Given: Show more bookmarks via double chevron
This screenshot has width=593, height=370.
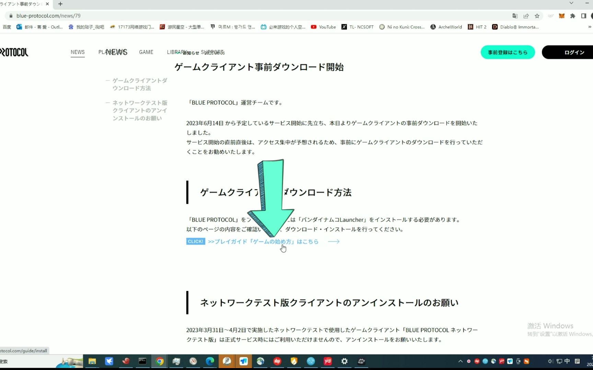Looking at the screenshot, I should pos(590,27).
